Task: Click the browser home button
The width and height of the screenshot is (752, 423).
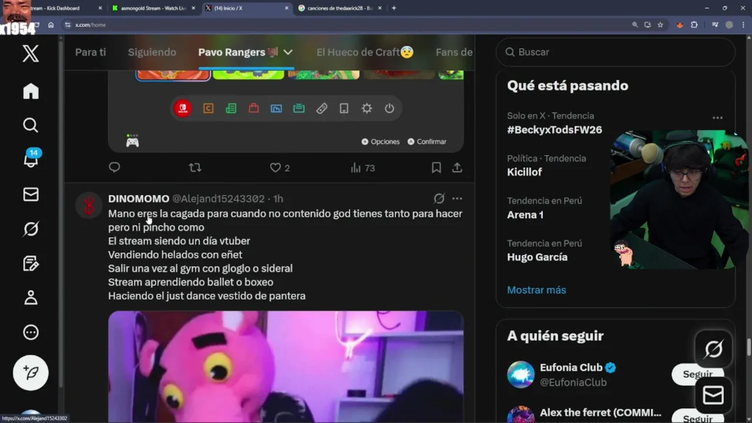Action: click(x=51, y=25)
